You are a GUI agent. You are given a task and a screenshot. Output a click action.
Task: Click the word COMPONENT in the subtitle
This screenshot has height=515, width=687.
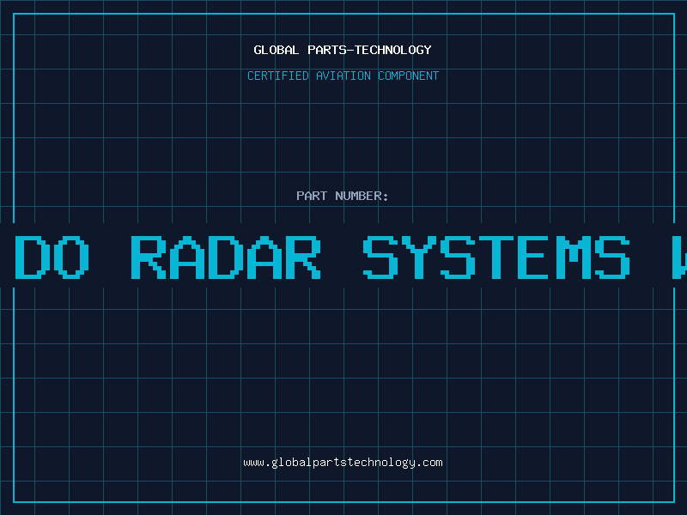pyautogui.click(x=409, y=76)
